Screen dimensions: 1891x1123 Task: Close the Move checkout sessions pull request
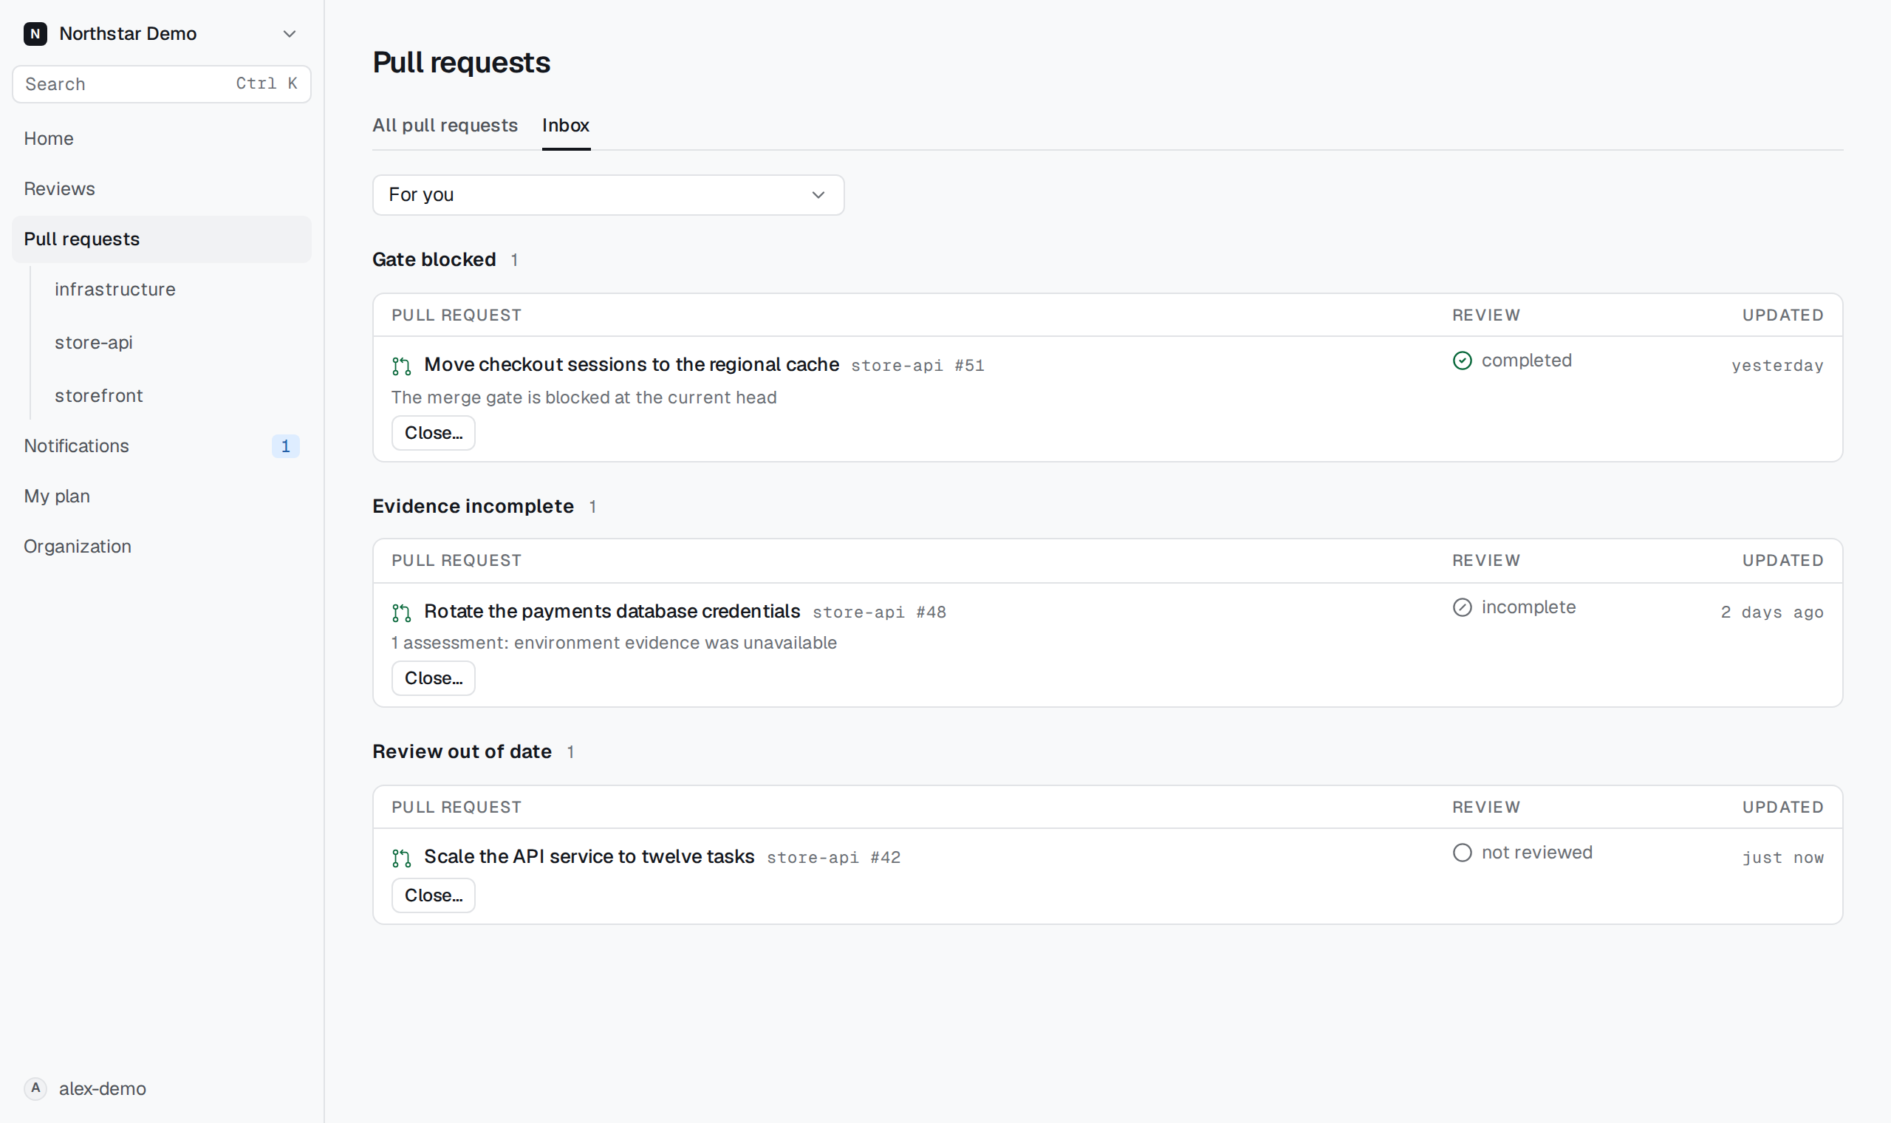[434, 433]
